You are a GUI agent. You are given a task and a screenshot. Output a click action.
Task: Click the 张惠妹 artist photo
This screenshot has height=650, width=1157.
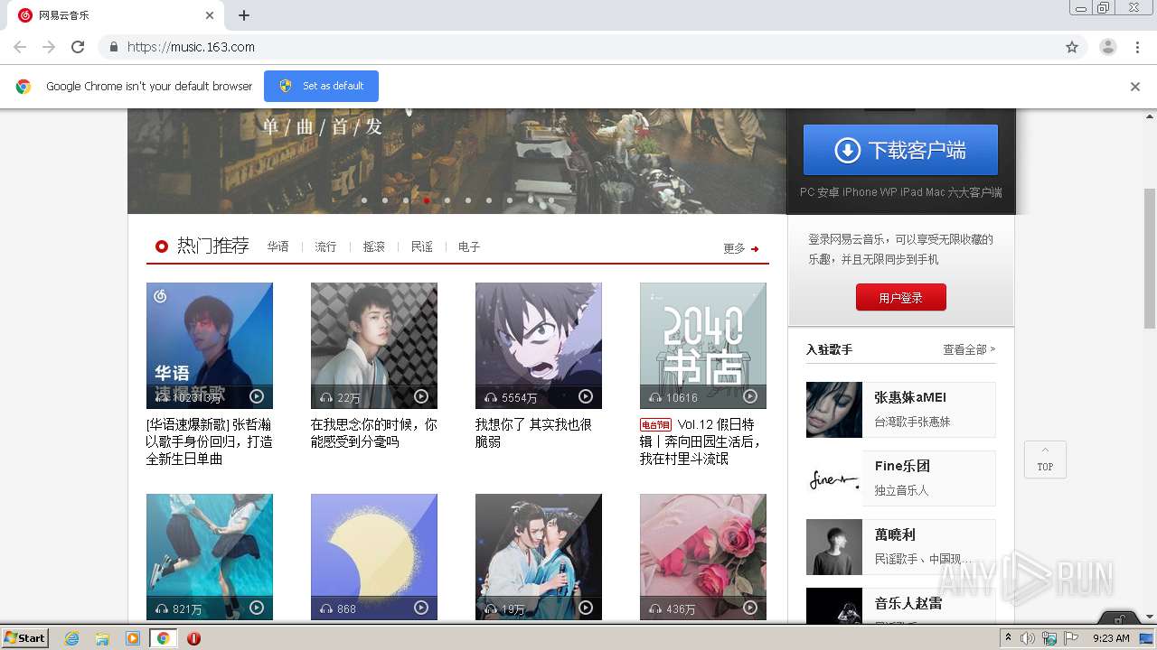click(834, 410)
